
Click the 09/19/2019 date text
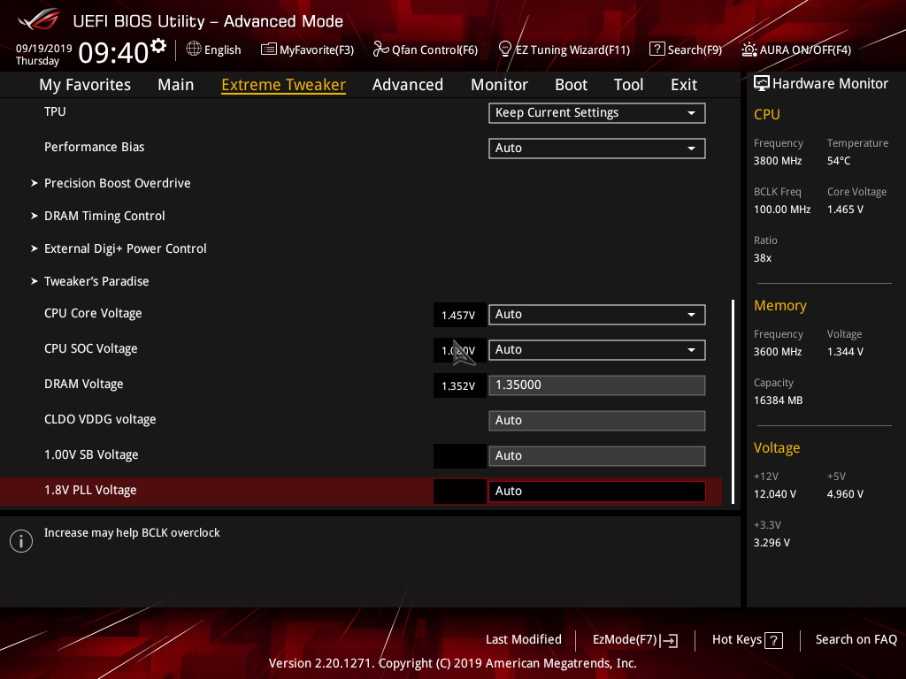[x=44, y=48]
